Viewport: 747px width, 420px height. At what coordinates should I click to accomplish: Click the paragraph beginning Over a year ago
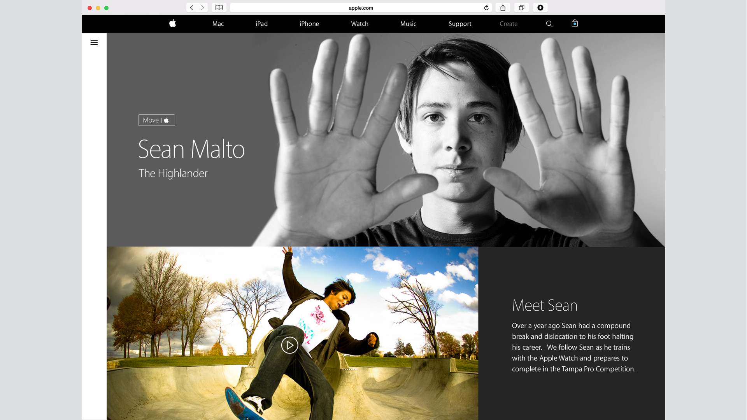point(574,347)
